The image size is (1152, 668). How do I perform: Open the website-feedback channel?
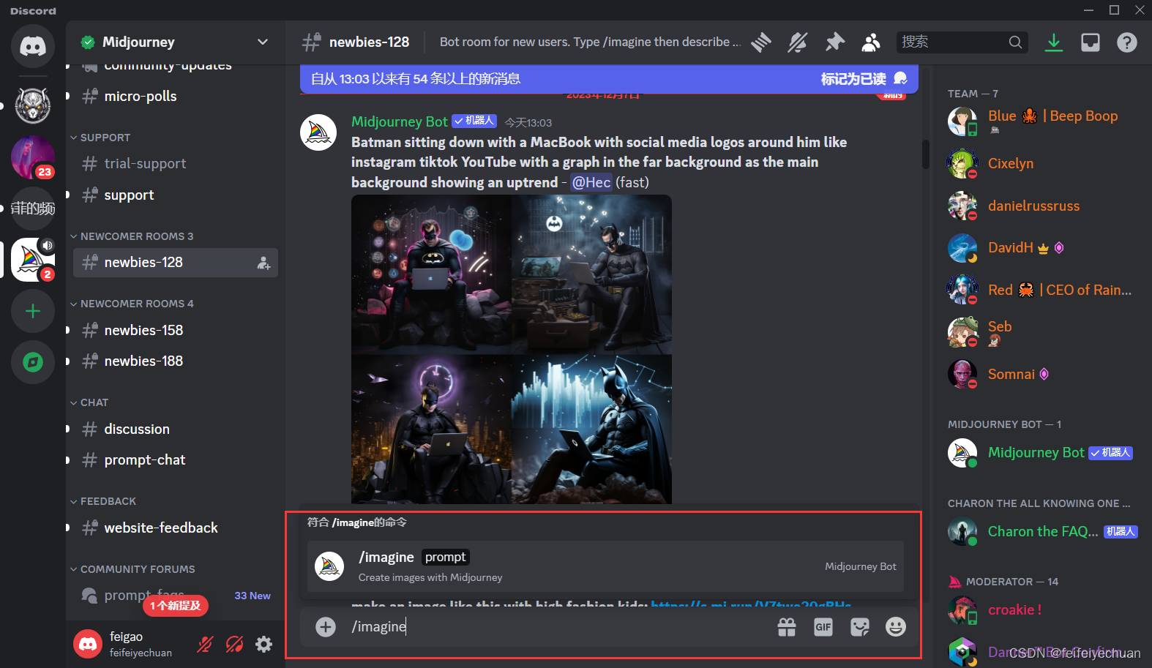click(x=176, y=528)
